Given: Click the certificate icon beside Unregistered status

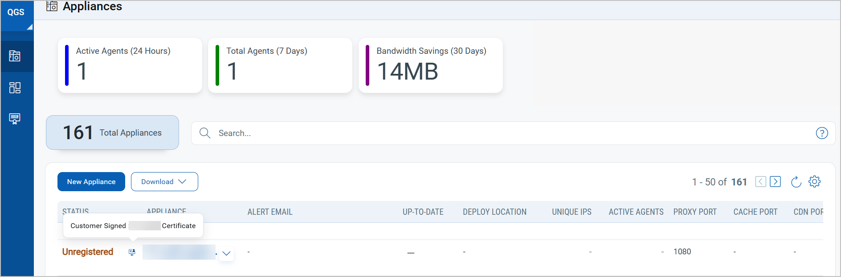Looking at the screenshot, I should point(132,252).
